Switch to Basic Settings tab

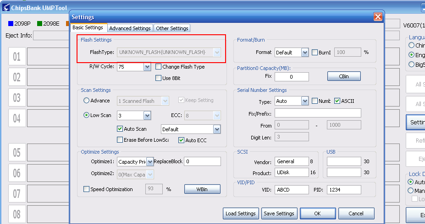tap(88, 27)
